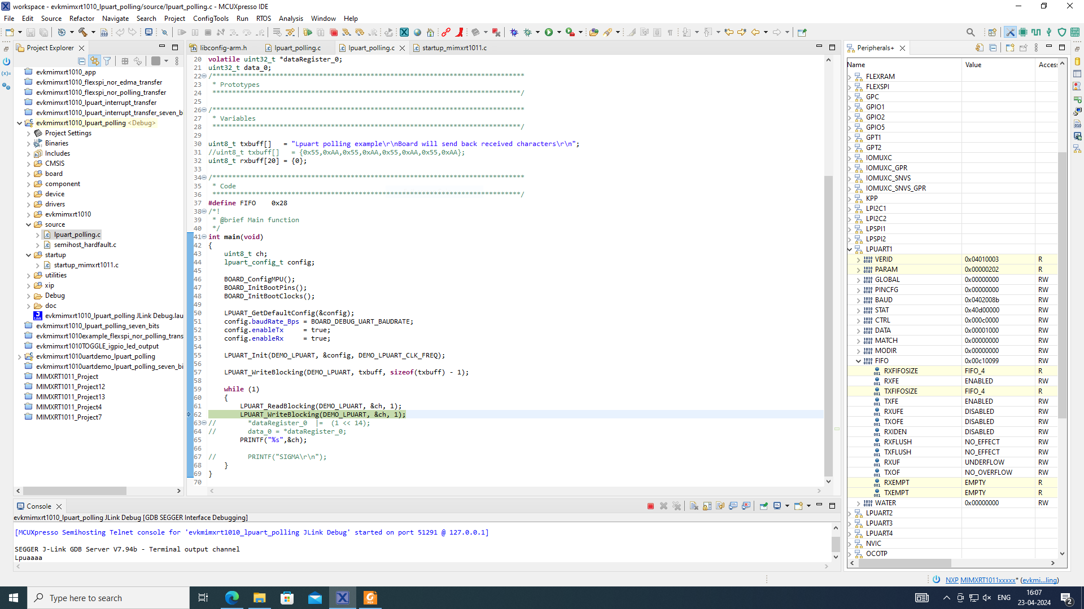Viewport: 1084px width, 609px height.
Task: Click the Save file toolbar icon
Action: (x=30, y=33)
